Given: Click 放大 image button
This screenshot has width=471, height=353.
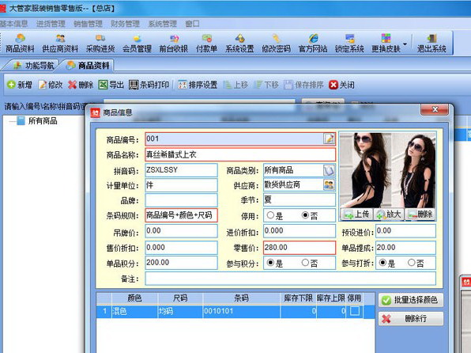Looking at the screenshot, I should 389,214.
